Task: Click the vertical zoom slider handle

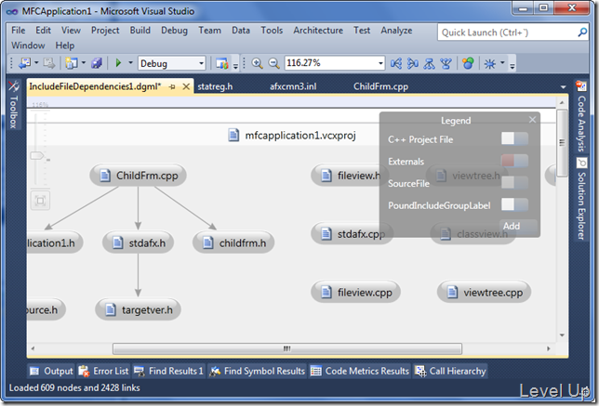Action: (x=37, y=156)
